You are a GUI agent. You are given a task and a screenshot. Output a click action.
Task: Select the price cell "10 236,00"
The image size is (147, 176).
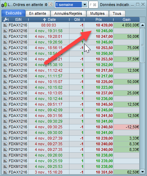(99, 99)
